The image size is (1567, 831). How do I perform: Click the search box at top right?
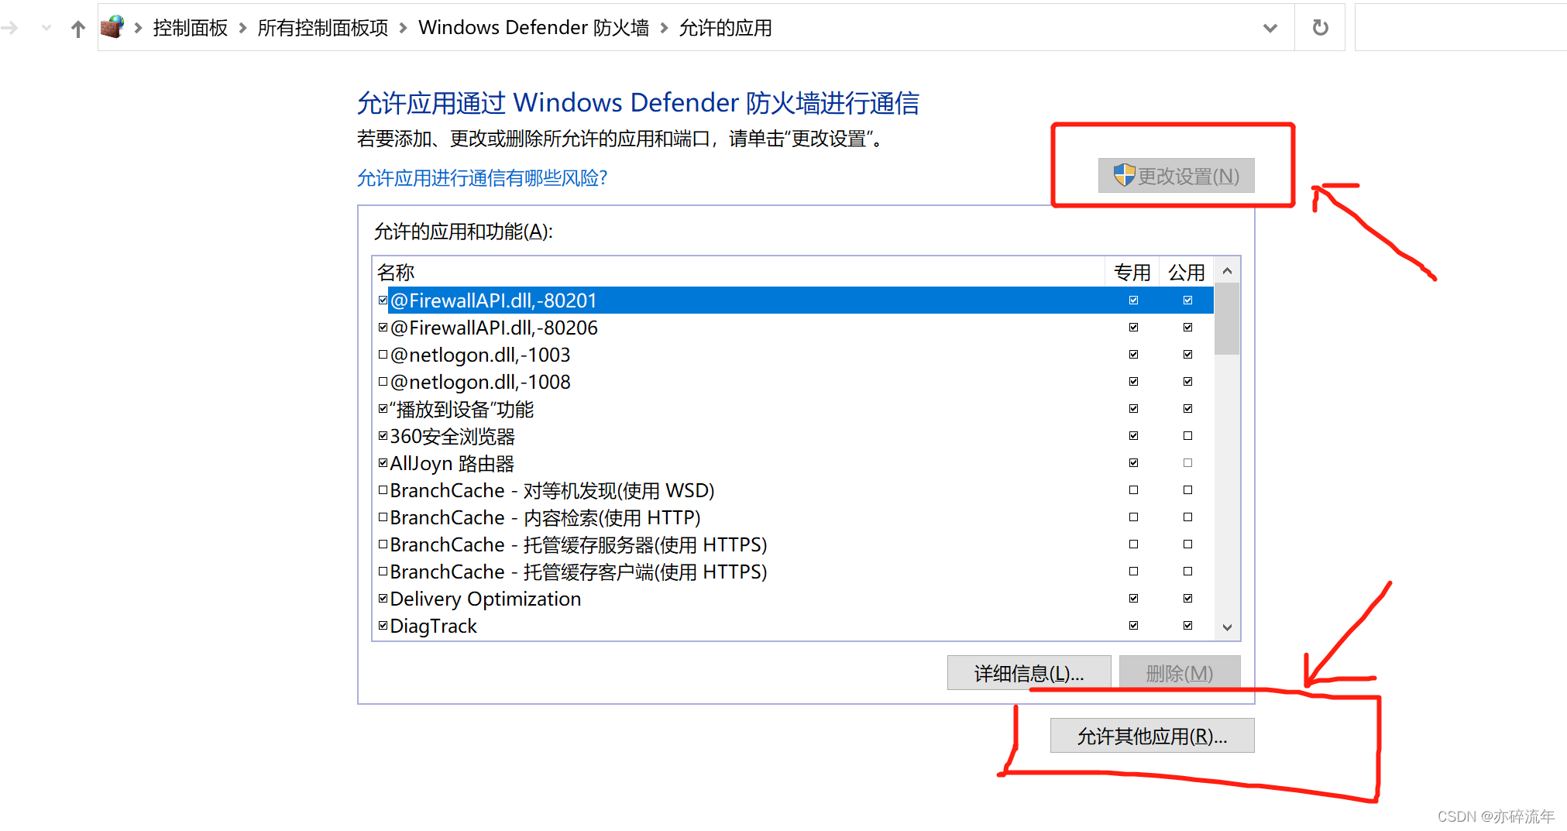point(1460,28)
